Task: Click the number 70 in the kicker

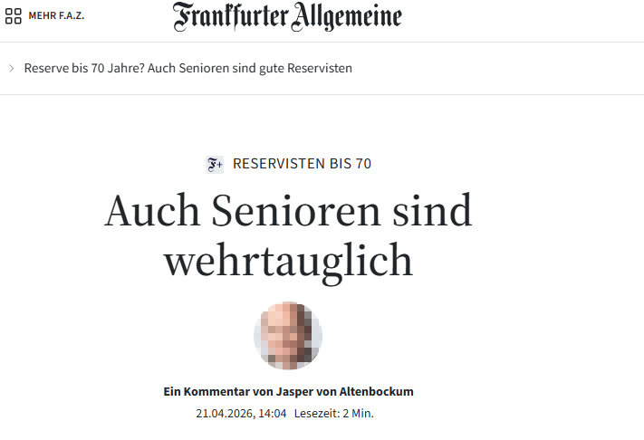Action: (363, 164)
